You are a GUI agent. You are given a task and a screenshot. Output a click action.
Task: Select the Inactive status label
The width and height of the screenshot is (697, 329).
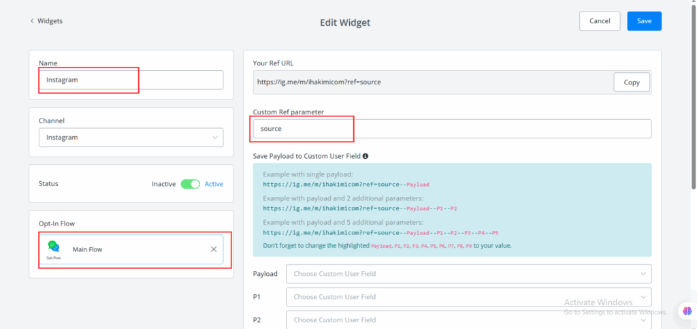163,184
